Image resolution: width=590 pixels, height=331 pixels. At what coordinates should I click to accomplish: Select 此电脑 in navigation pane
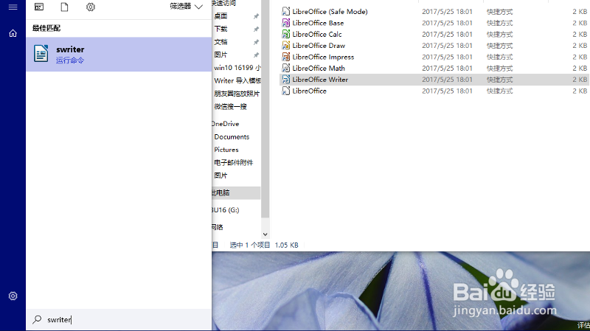pyautogui.click(x=236, y=193)
